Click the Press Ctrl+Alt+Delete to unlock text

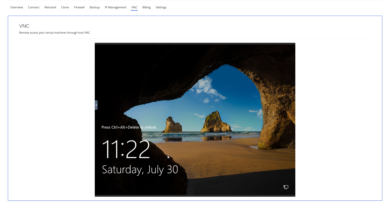129,127
